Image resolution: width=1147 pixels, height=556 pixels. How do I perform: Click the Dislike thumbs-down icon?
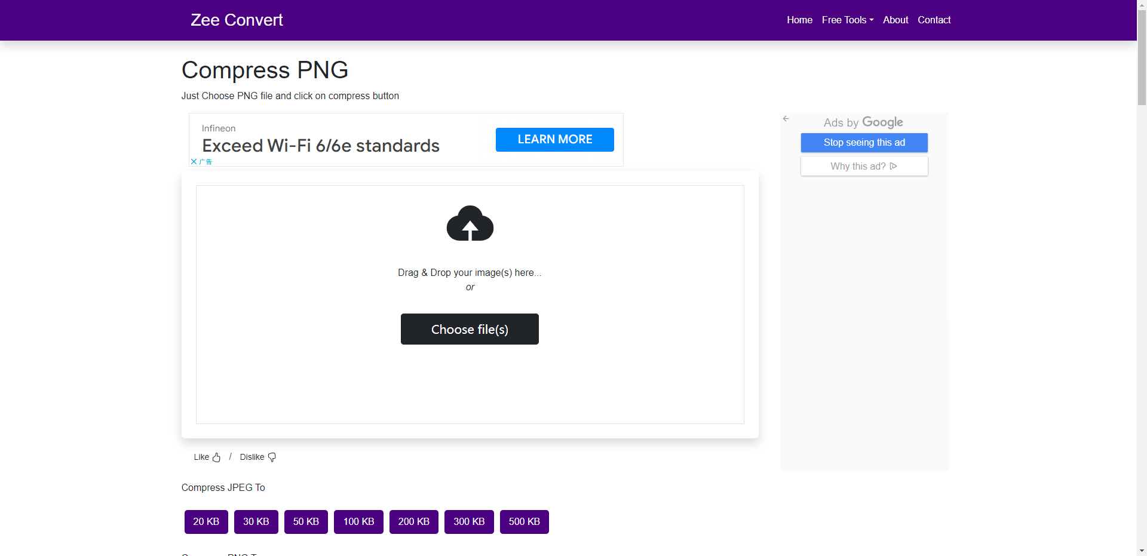[x=272, y=457]
